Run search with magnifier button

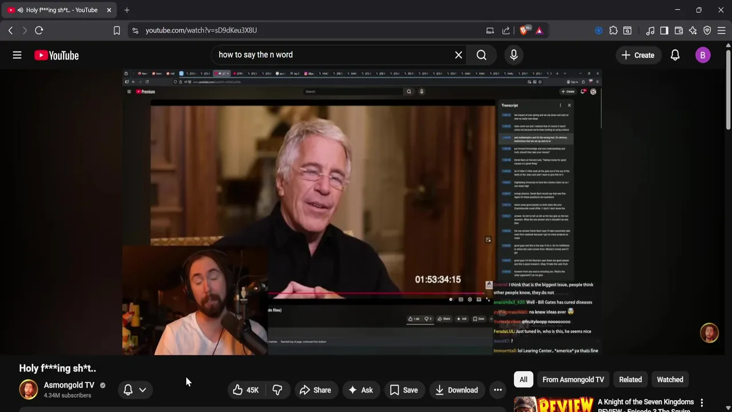[x=482, y=55]
